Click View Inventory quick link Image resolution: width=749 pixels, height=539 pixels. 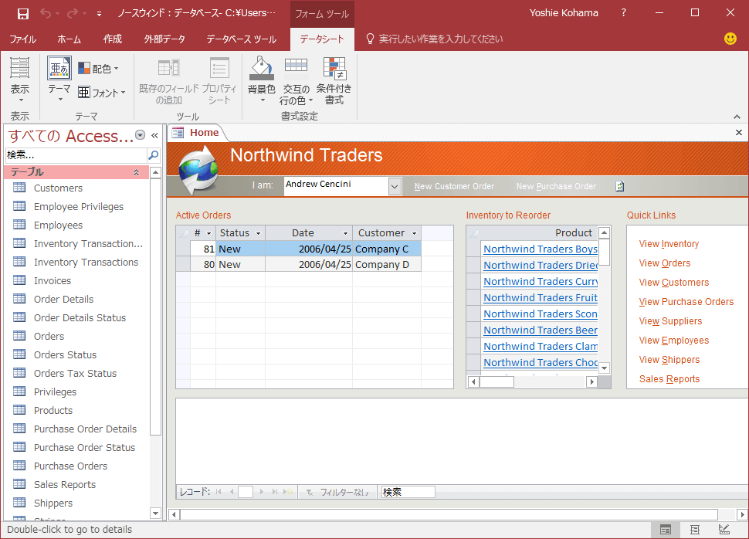pos(669,244)
